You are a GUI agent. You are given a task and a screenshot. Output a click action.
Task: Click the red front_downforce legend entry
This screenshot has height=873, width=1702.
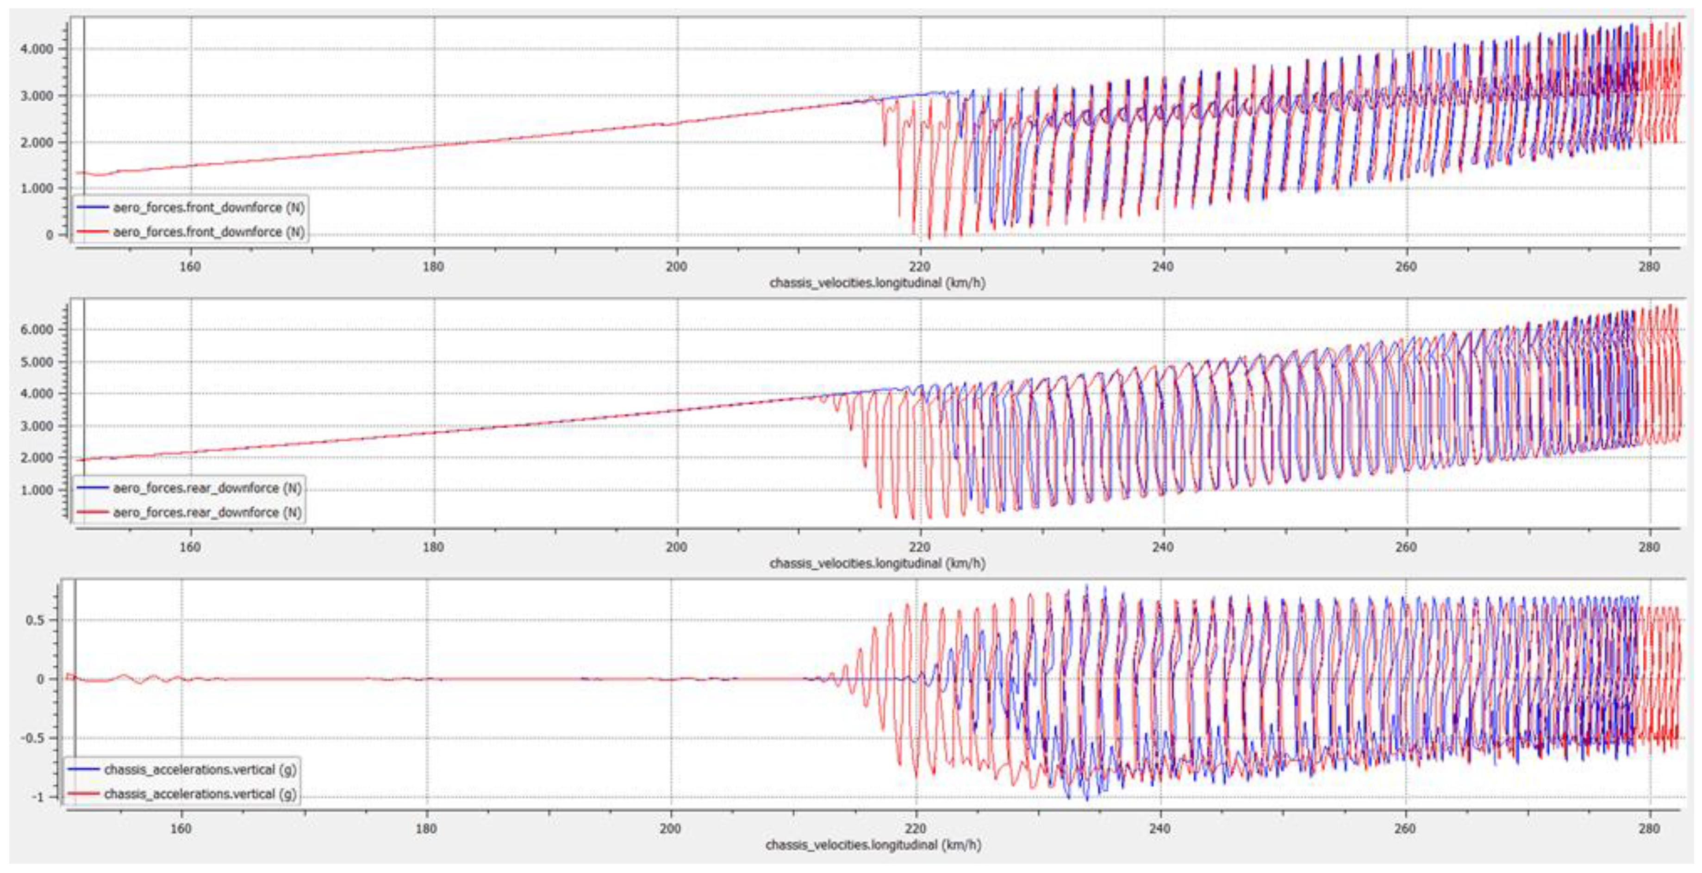point(208,232)
